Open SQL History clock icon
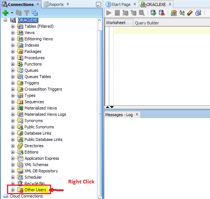210x199 pixels. (198, 13)
